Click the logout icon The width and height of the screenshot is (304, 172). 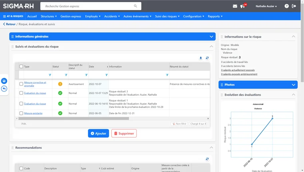pos(294,6)
